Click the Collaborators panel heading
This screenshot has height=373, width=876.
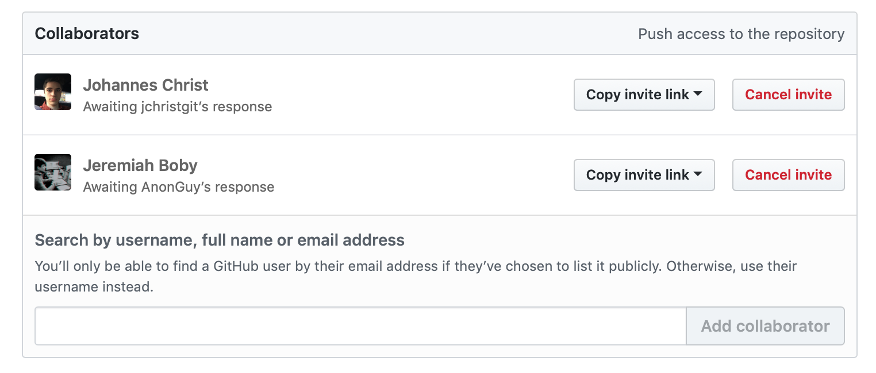[x=87, y=34]
